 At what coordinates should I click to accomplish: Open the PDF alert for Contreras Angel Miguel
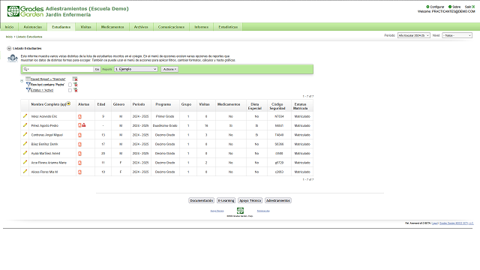pos(79,135)
